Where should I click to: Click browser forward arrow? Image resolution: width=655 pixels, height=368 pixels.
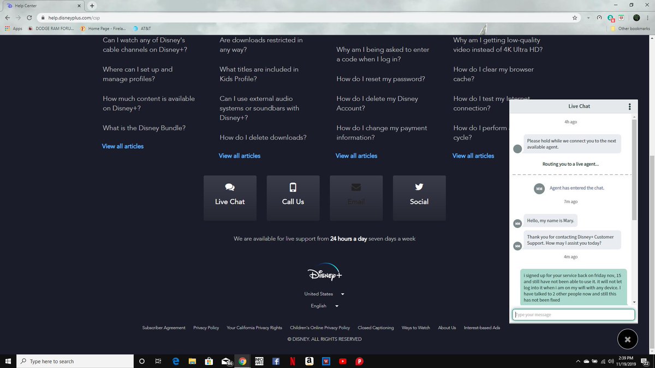[x=17, y=17]
